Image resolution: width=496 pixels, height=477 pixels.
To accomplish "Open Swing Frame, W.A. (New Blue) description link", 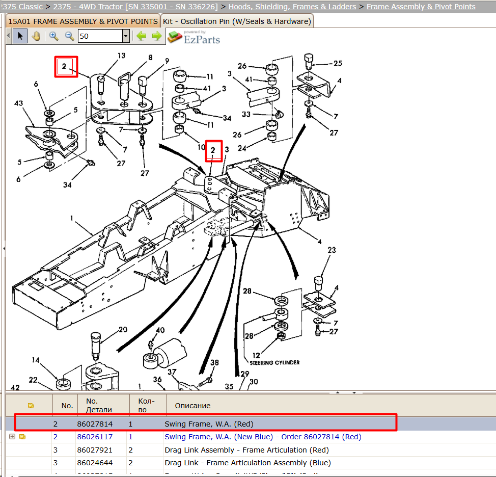I will point(263,437).
